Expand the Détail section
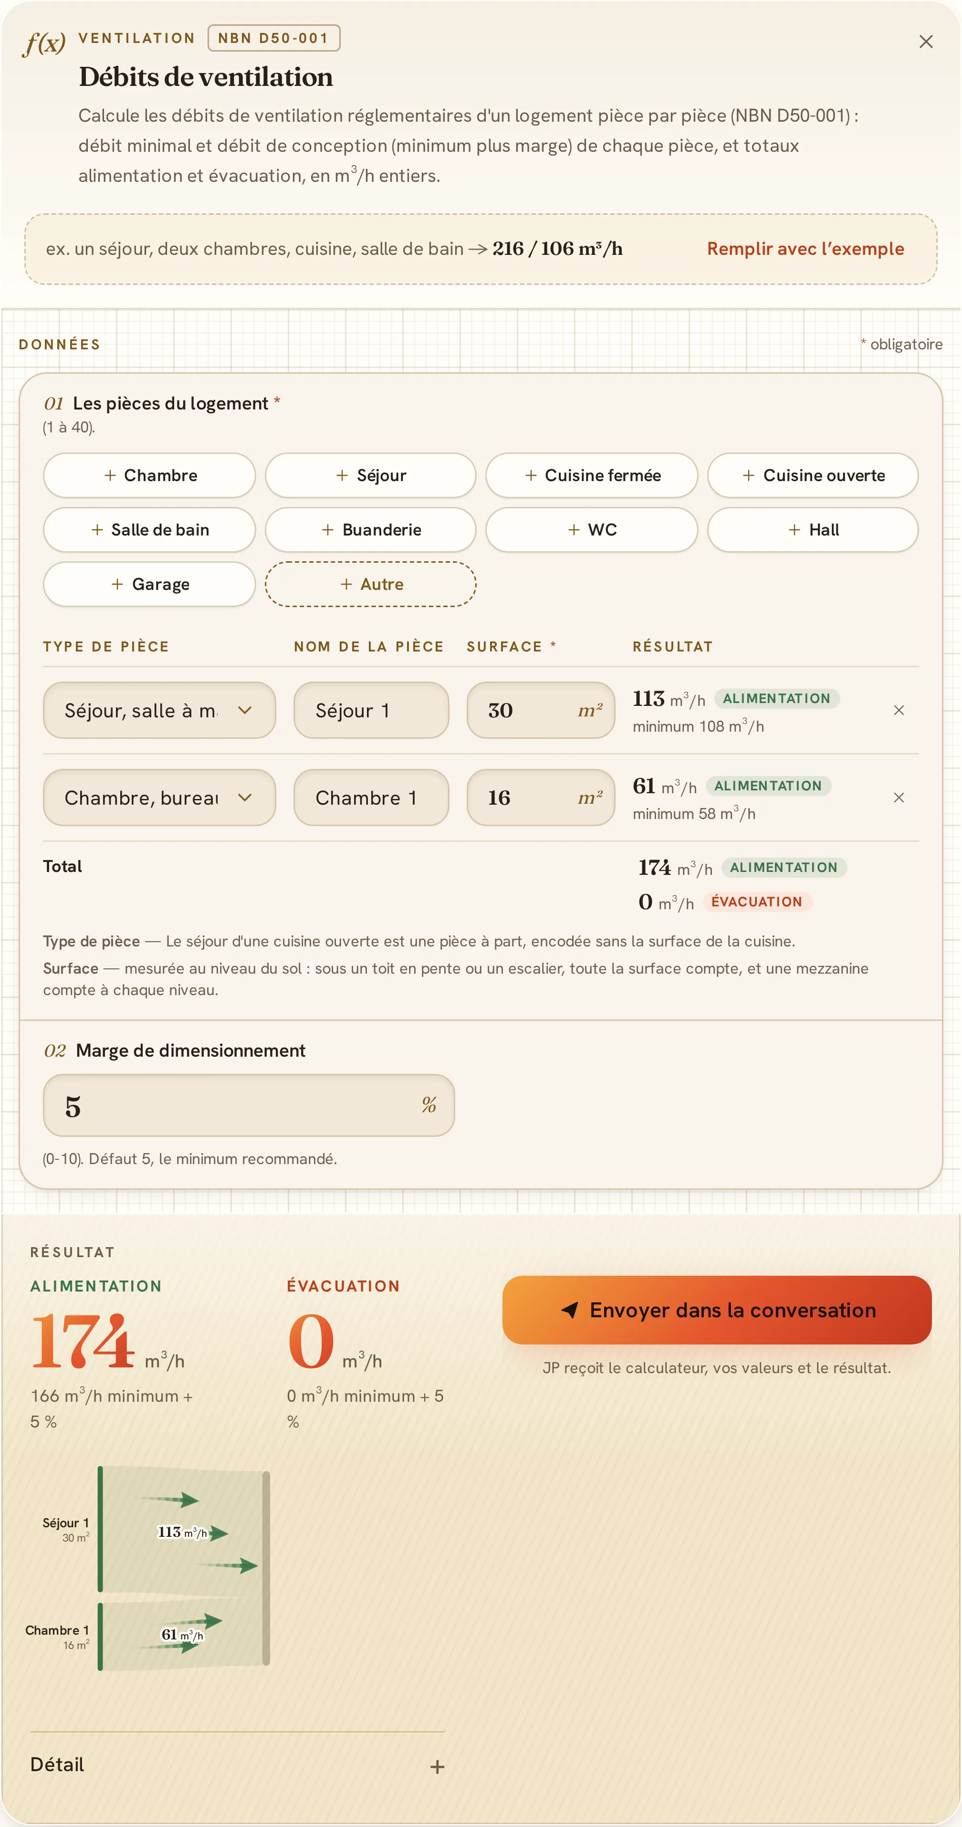 coord(238,1765)
